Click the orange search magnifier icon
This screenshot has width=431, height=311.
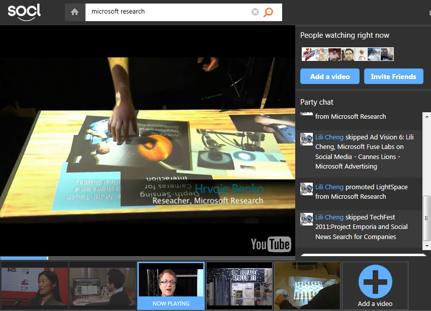[x=269, y=12]
